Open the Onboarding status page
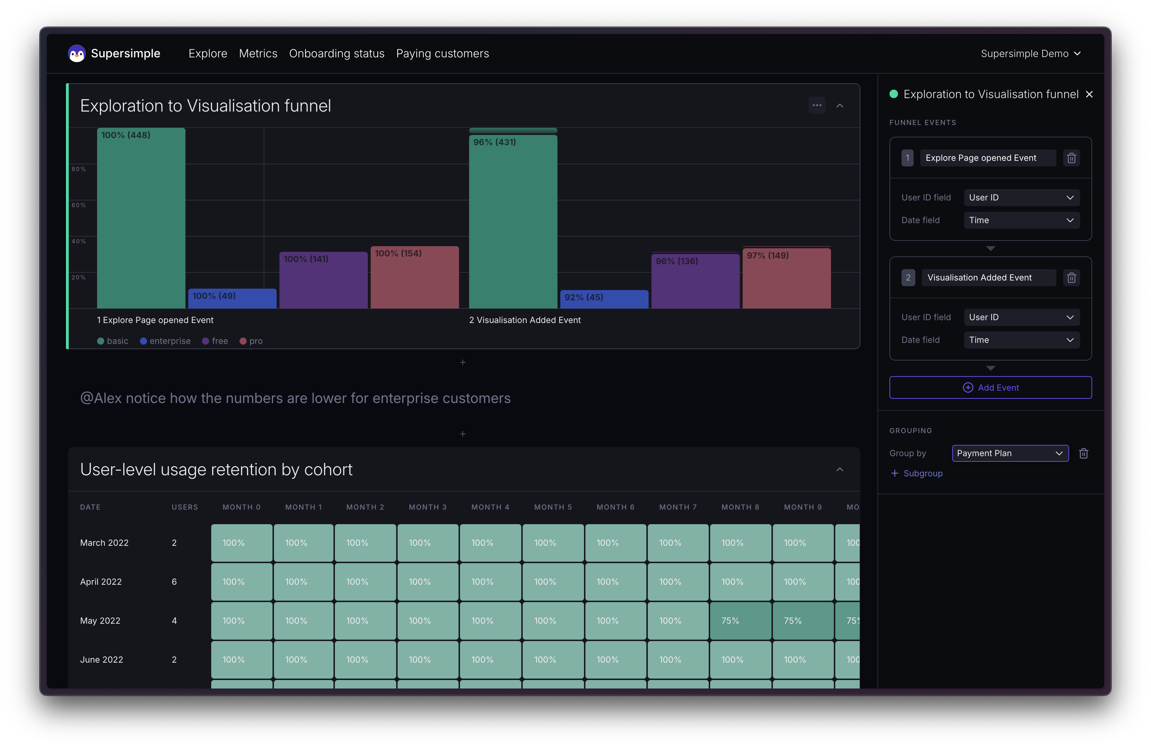The height and width of the screenshot is (748, 1151). (337, 53)
